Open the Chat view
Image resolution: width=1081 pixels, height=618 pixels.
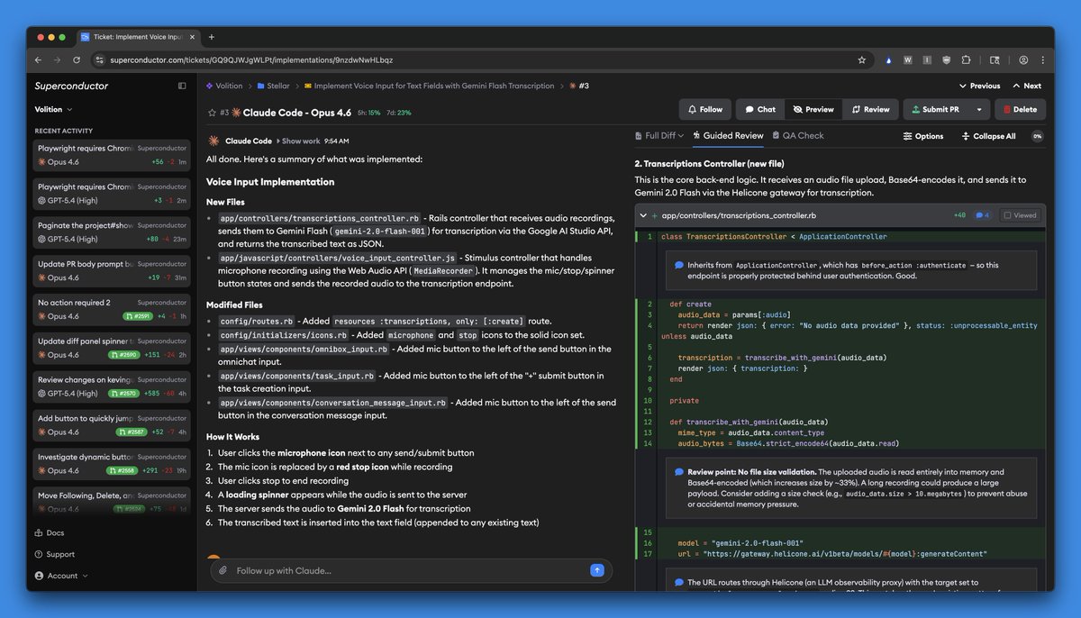(759, 109)
